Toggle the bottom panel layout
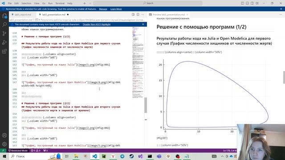285x160 pixels. (x=248, y=3)
